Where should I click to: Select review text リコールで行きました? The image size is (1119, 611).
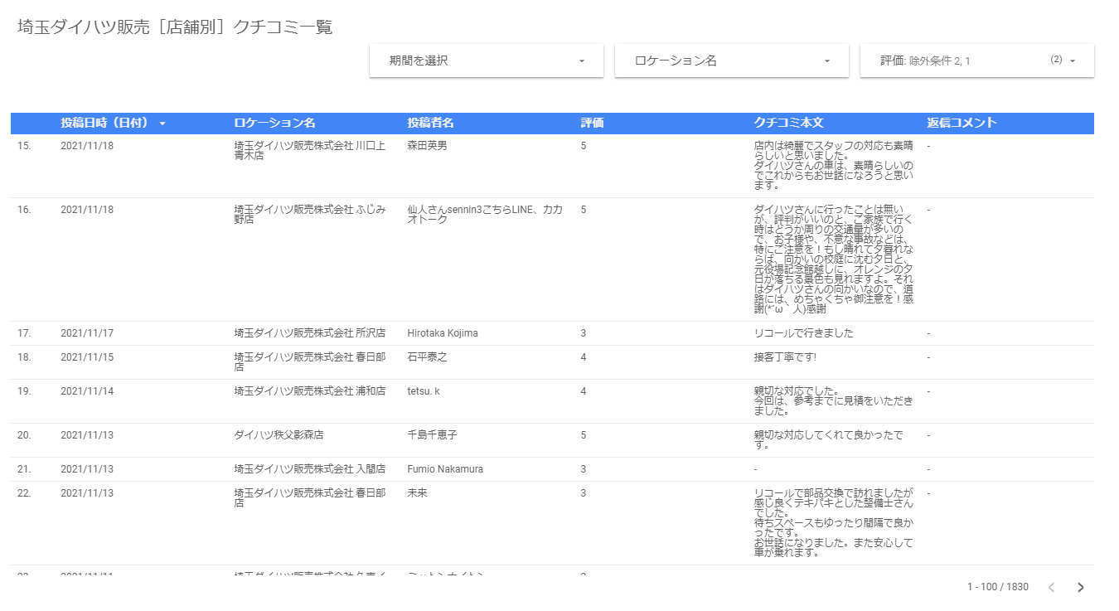(803, 333)
